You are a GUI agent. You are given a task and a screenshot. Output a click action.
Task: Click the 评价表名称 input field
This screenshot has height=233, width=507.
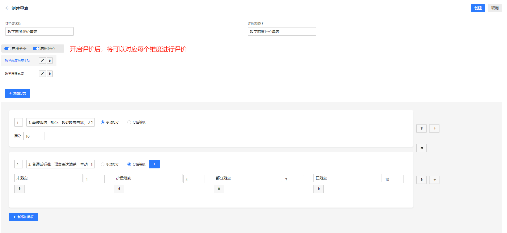pyautogui.click(x=39, y=32)
